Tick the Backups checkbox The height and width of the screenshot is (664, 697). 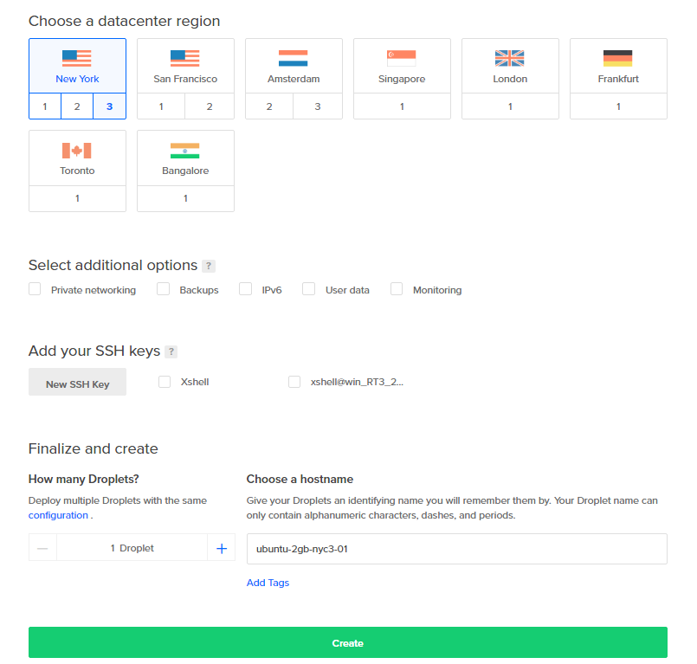[x=163, y=289]
